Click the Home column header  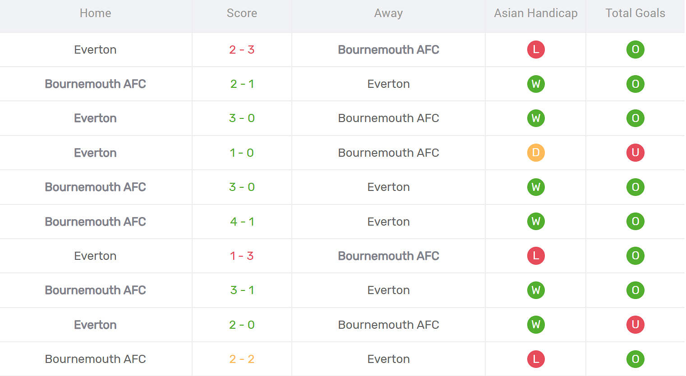tap(95, 14)
